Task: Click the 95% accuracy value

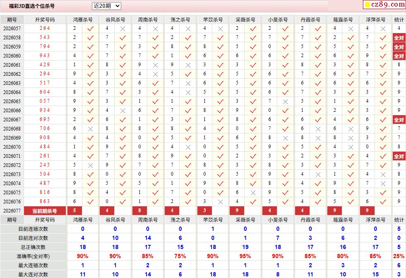Action: [x=245, y=256]
